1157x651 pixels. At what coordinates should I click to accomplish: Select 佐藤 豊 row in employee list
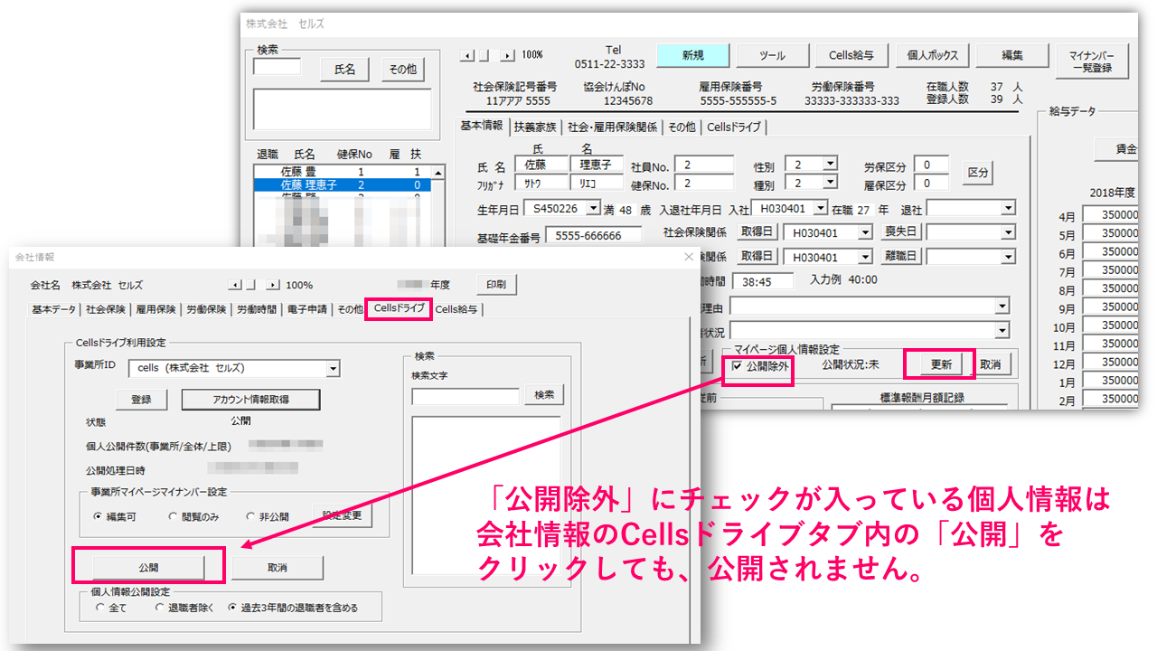pos(343,172)
